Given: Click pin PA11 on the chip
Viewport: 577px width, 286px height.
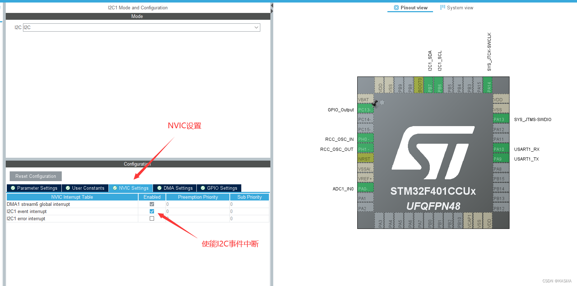Looking at the screenshot, I should click(x=501, y=139).
